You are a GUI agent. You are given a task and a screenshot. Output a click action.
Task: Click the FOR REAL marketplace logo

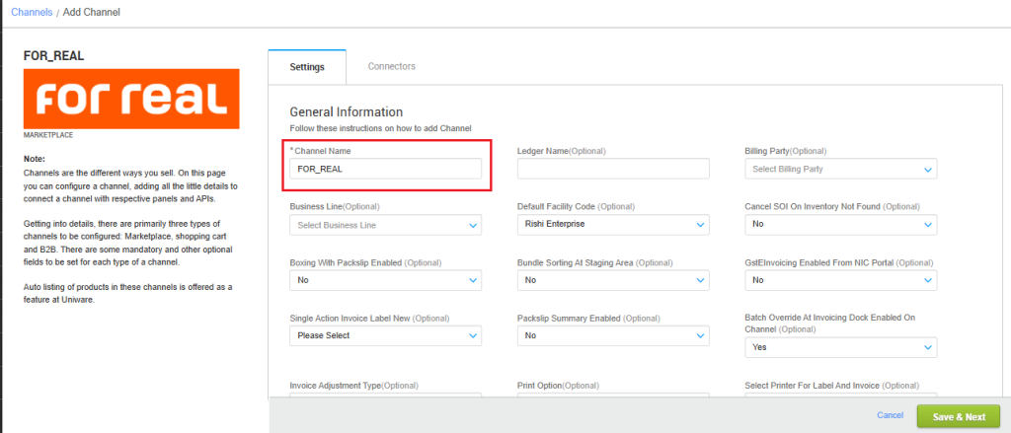click(131, 99)
